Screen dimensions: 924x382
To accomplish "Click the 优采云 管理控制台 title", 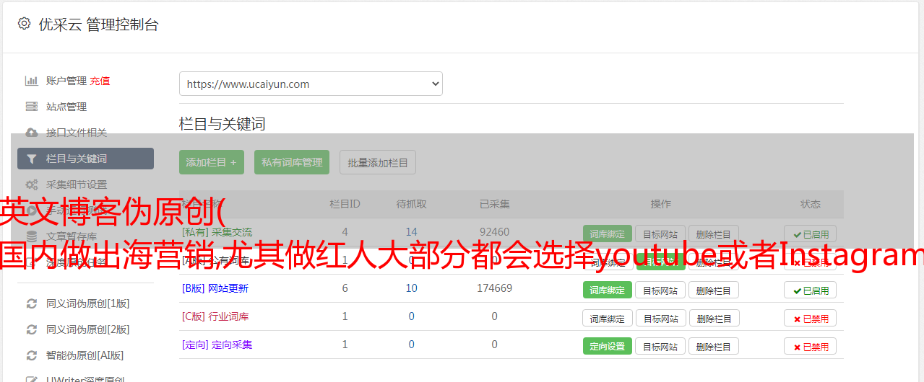I will 98,25.
